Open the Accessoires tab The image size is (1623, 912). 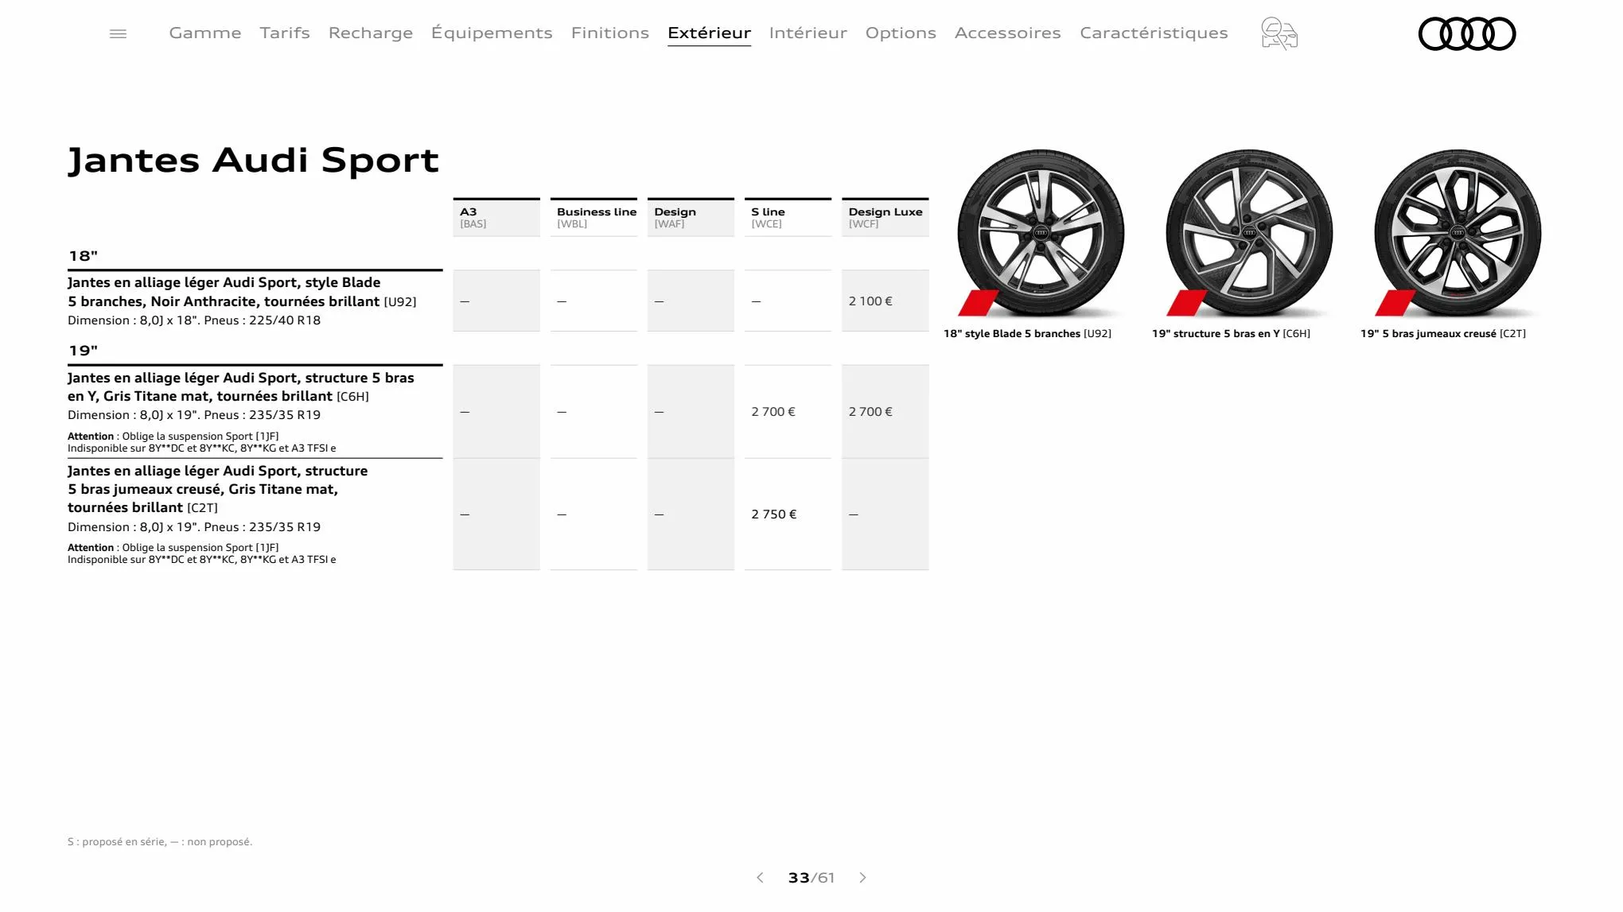coord(1008,33)
